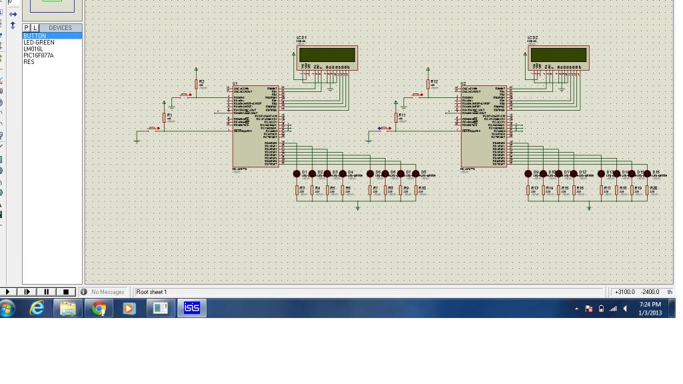Open Google Chrome from the taskbar
683x384 pixels.
(99, 308)
